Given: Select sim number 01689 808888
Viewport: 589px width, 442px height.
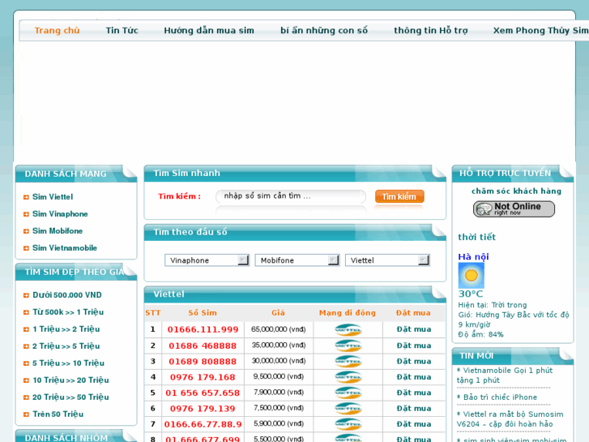Looking at the screenshot, I should 203,362.
